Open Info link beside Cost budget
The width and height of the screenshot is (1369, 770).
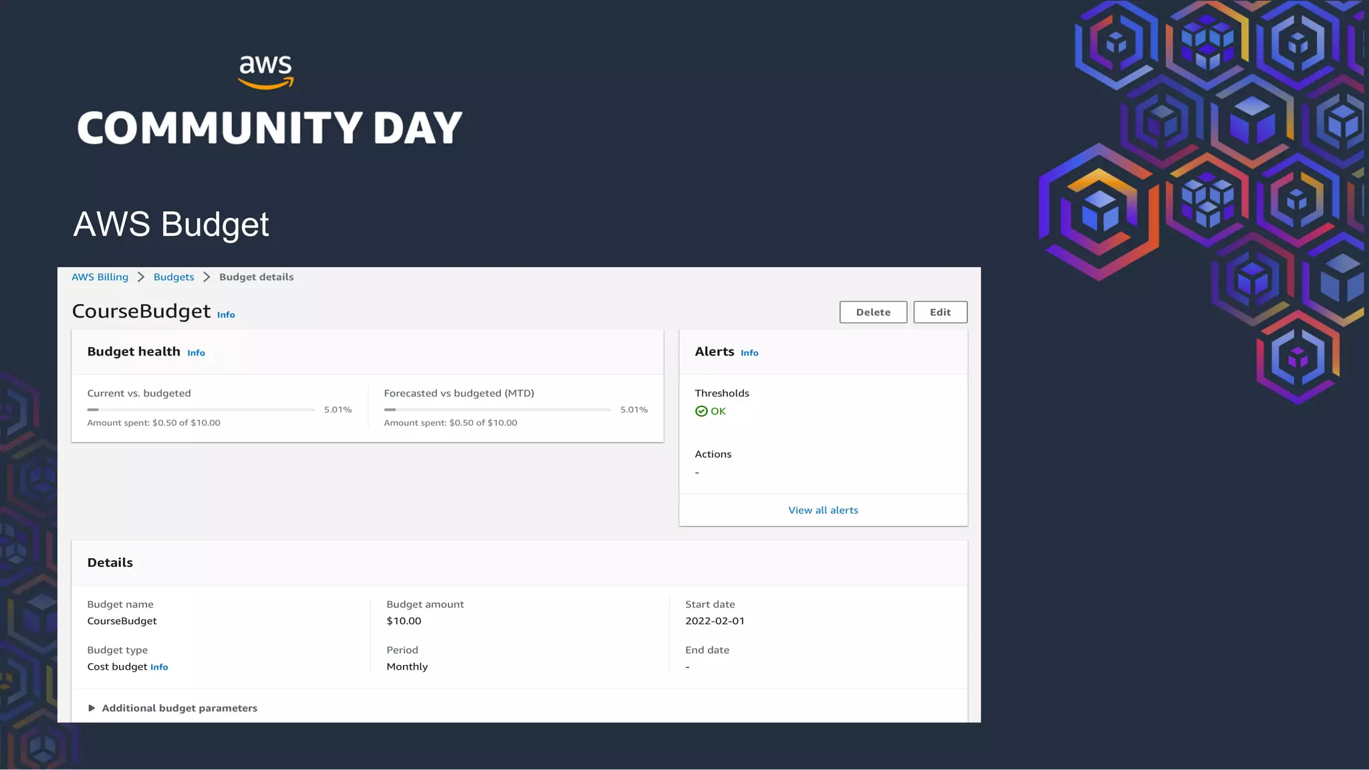(159, 667)
